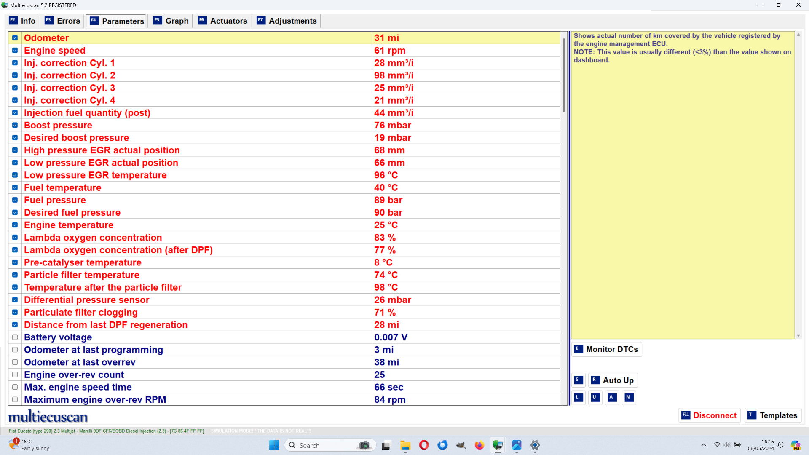The image size is (809, 455).
Task: Click the parameter list vertical scrollbar
Action: 564,76
